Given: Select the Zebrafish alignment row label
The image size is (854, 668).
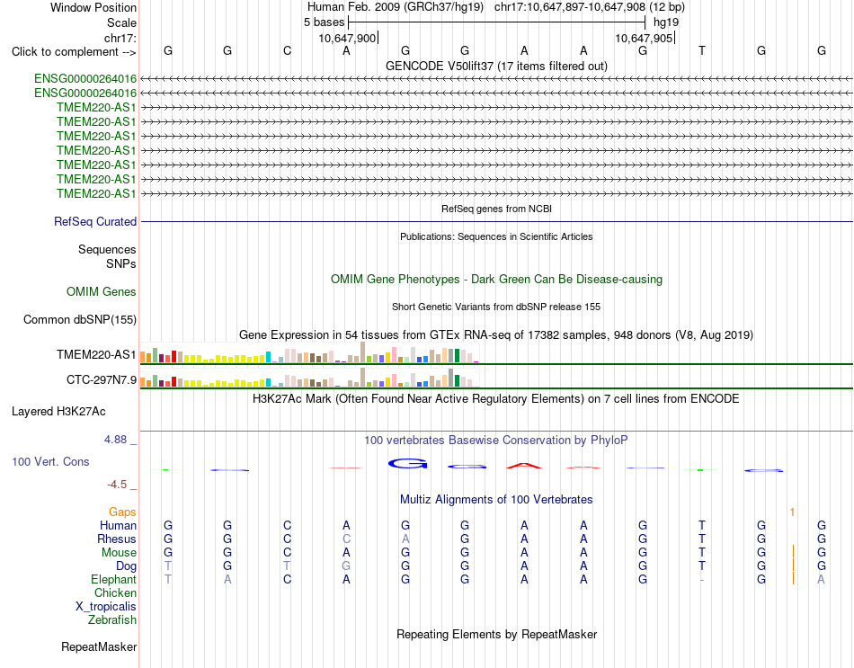Looking at the screenshot, I should [x=112, y=620].
